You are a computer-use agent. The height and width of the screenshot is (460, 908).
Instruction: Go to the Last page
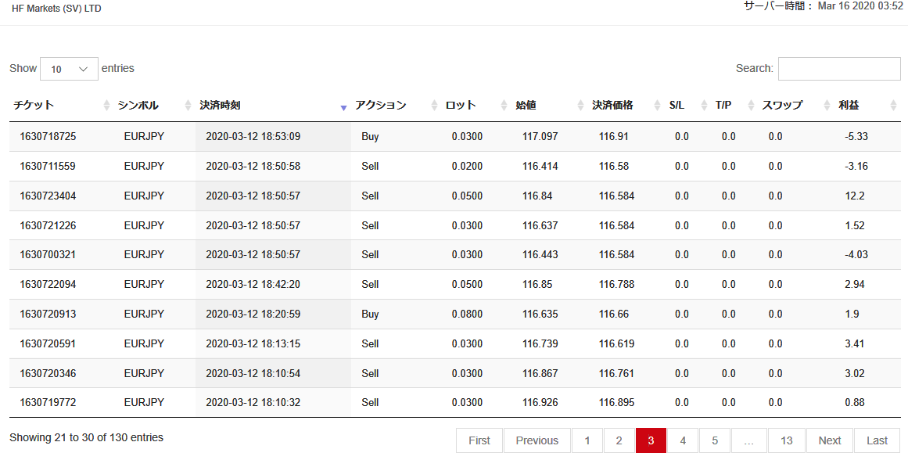pyautogui.click(x=877, y=440)
